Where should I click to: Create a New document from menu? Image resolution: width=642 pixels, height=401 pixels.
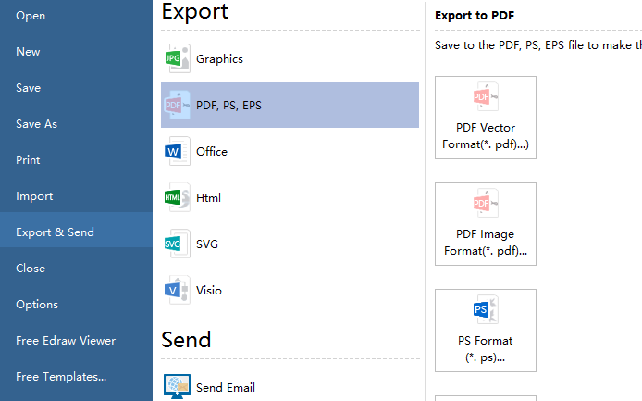click(x=28, y=52)
